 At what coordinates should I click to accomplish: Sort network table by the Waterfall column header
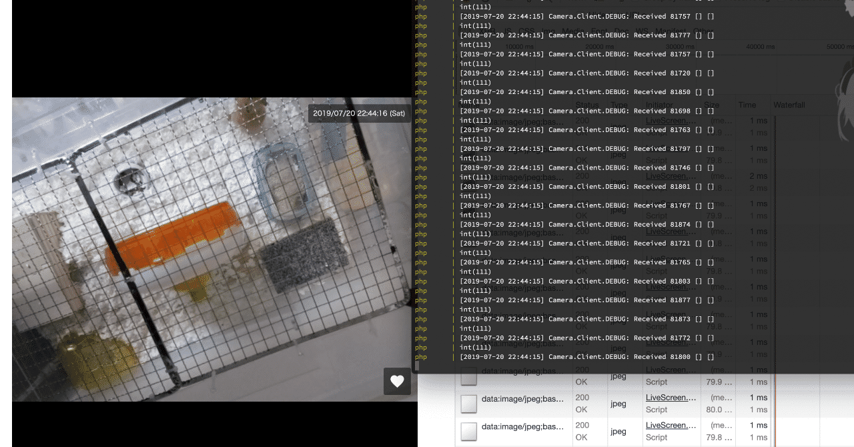click(789, 105)
